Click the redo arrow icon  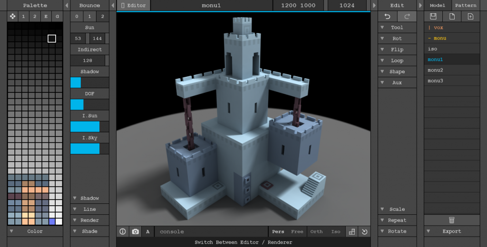[407, 17]
